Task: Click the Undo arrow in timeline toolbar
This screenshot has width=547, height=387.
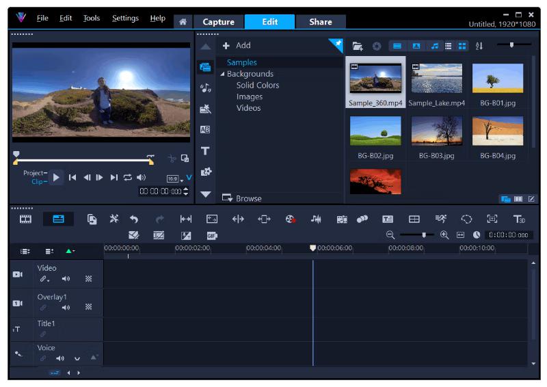Action: click(134, 219)
